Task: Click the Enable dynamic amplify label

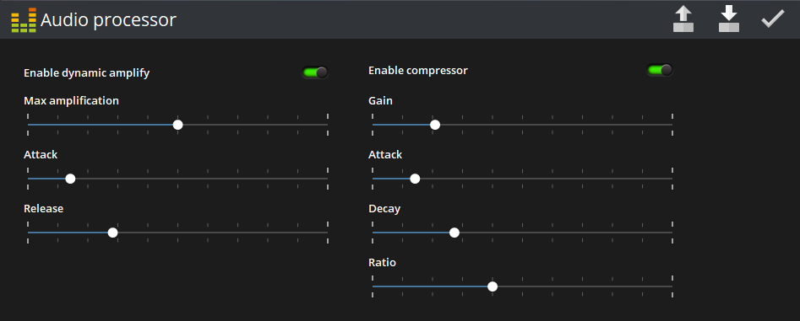Action: (87, 72)
